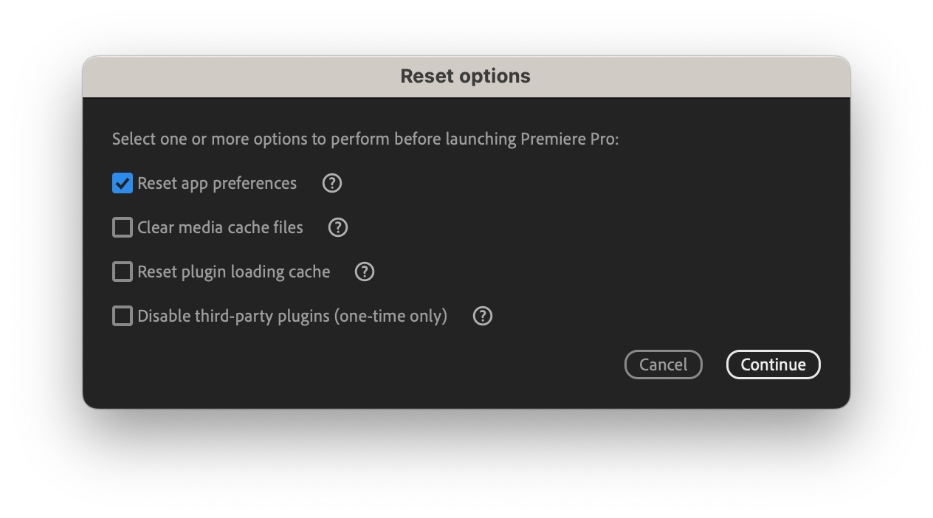933x518 pixels.
Task: Enable Disable third-party plugins (one-time only)
Action: click(122, 316)
